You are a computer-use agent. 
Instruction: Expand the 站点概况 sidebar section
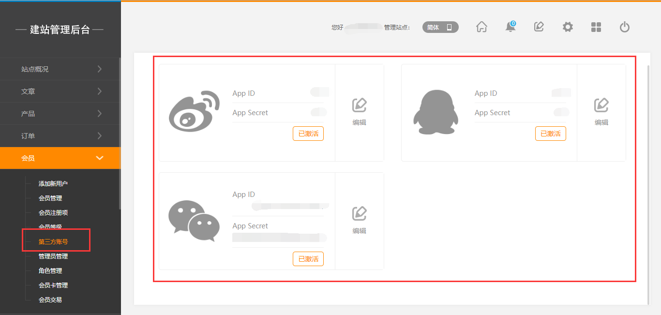click(60, 69)
